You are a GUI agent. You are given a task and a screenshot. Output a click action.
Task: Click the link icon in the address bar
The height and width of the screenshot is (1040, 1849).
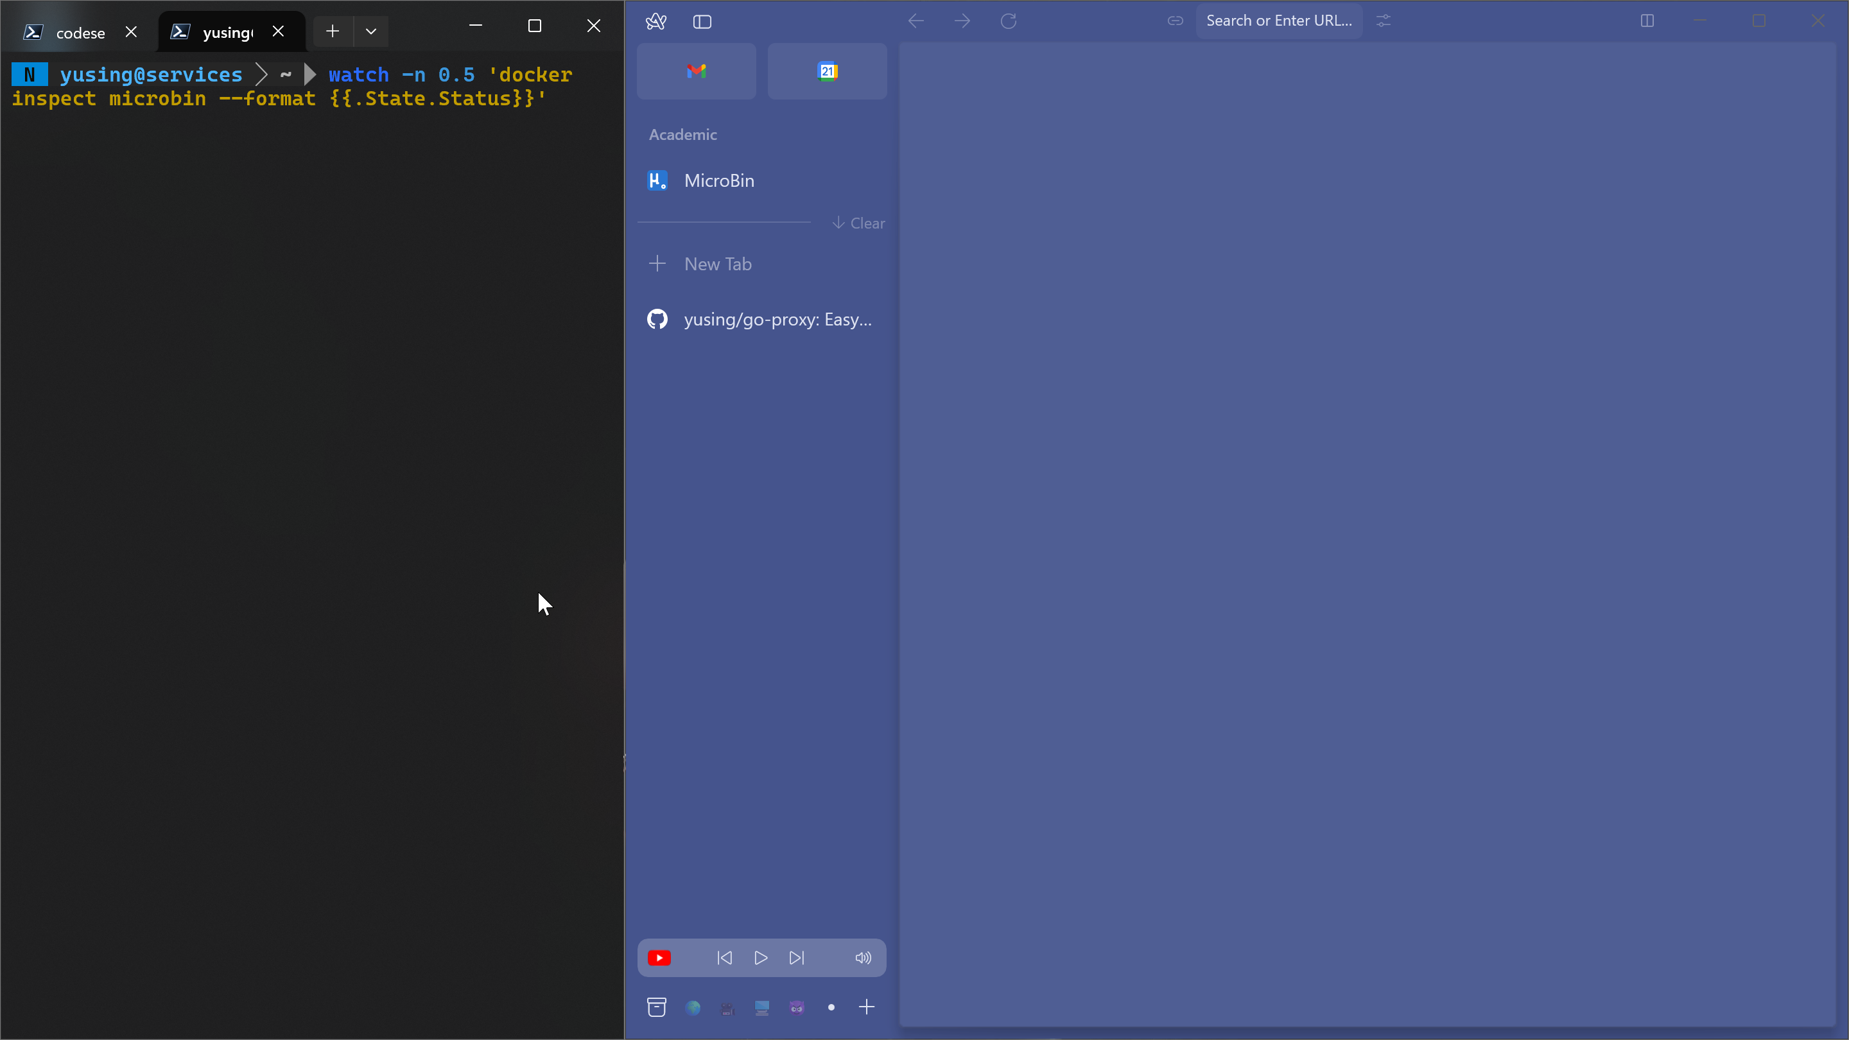coord(1175,21)
